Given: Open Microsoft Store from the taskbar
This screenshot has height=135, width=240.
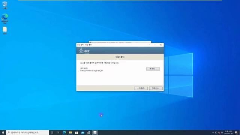Looking at the screenshot, I should pyautogui.click(x=76, y=132).
